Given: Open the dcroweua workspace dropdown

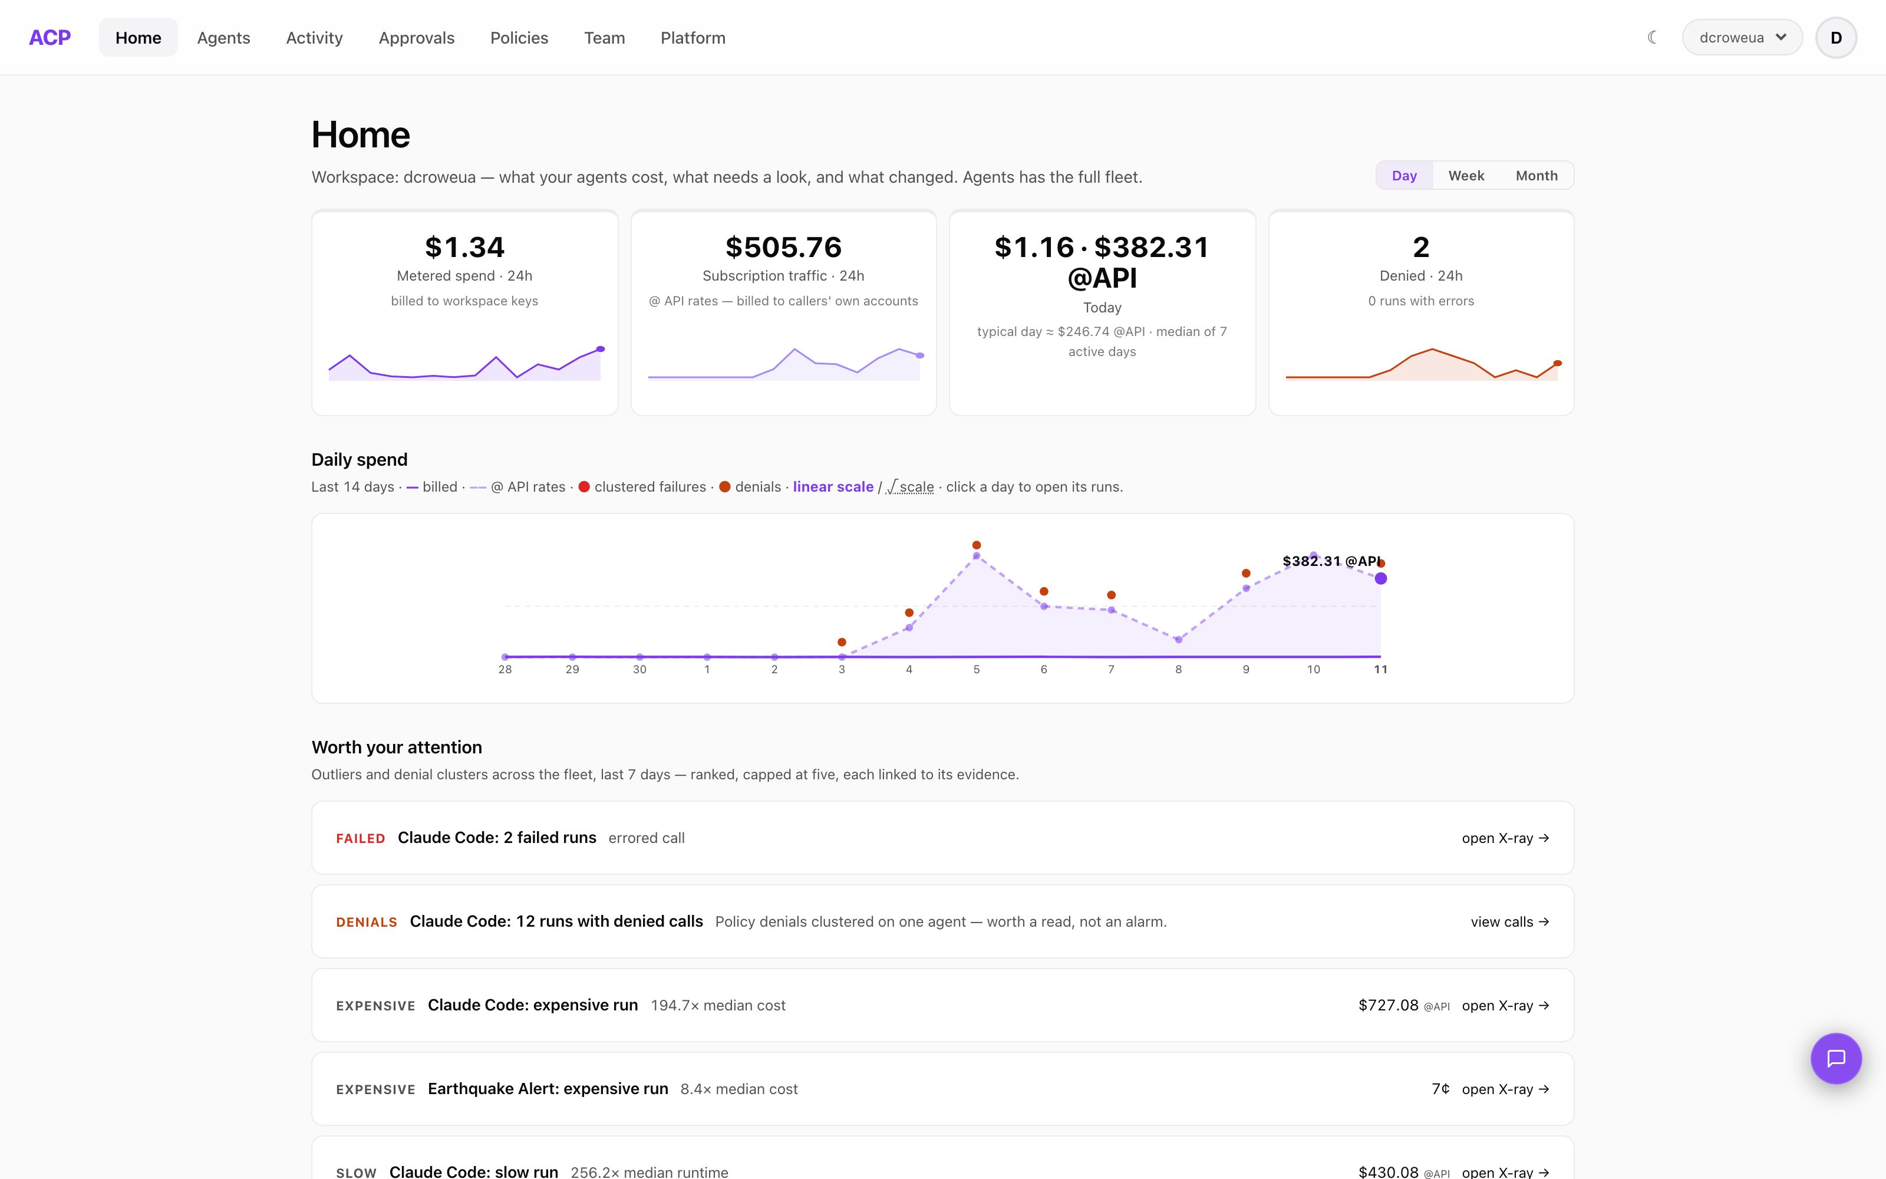Looking at the screenshot, I should click(x=1742, y=37).
